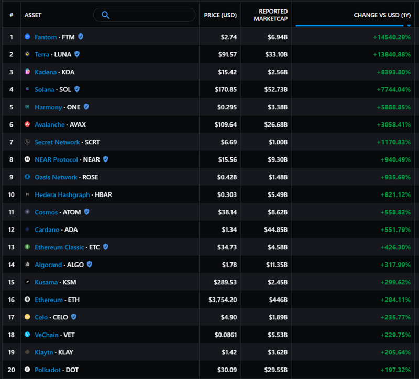Viewport: 419px width, 379px height.
Task: Open the Polkadot asset link
Action: click(x=48, y=370)
